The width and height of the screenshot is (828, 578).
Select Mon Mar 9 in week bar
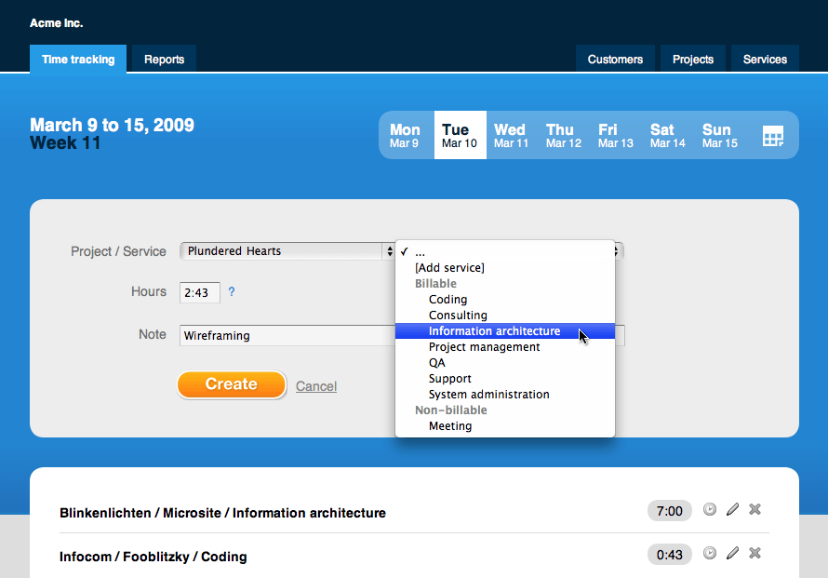coord(405,135)
